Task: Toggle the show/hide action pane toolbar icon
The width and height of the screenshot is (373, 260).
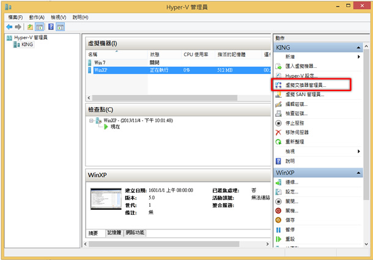Action: pyautogui.click(x=60, y=27)
